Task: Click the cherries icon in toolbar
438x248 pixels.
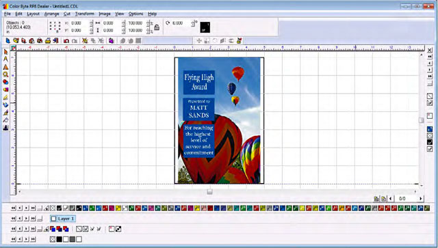Action: [239, 41]
